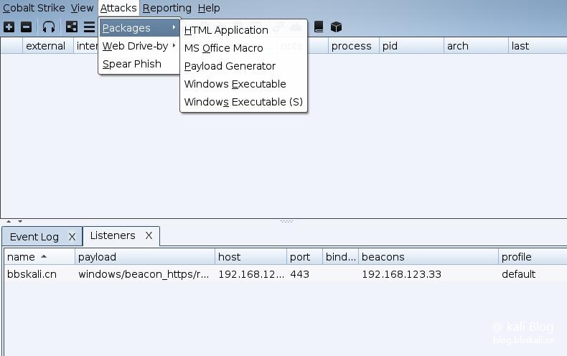Open the Reporting menu
Screen dimensions: 567x356
tap(167, 8)
